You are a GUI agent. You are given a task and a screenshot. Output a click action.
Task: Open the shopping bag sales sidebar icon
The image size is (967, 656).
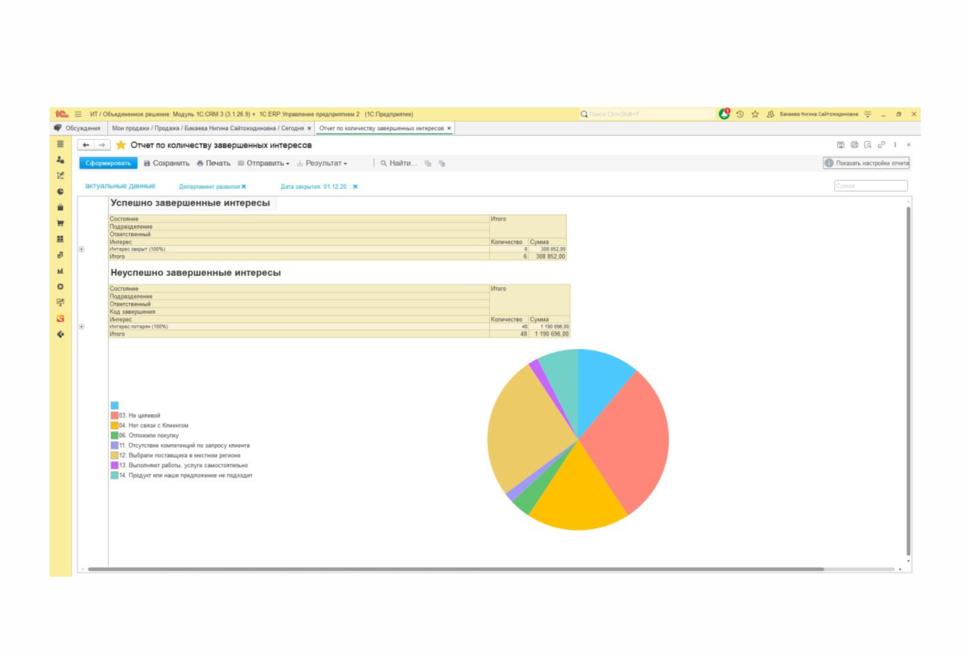pos(60,207)
